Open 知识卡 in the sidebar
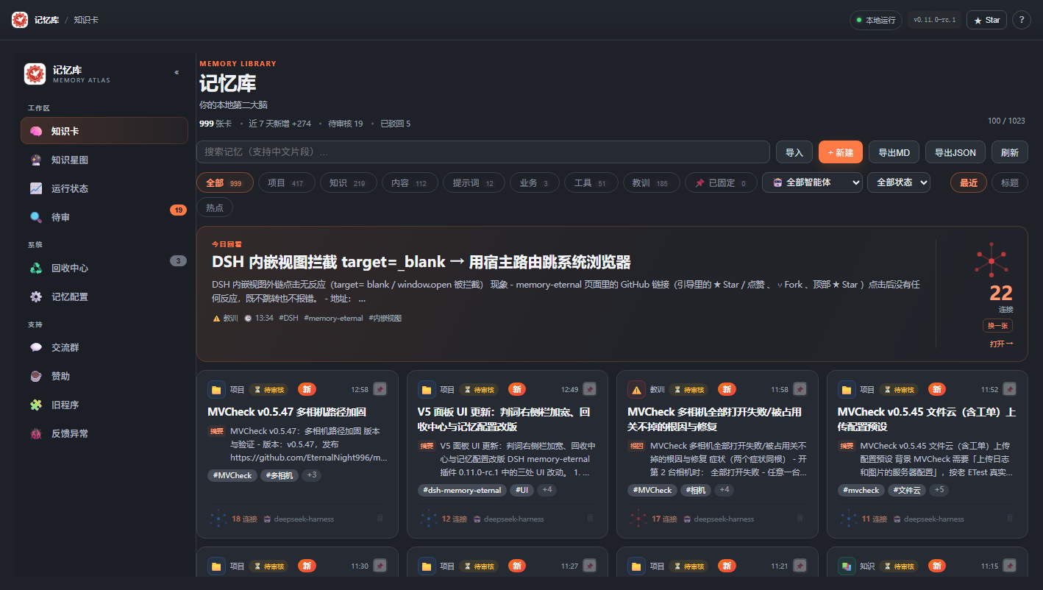 point(104,131)
